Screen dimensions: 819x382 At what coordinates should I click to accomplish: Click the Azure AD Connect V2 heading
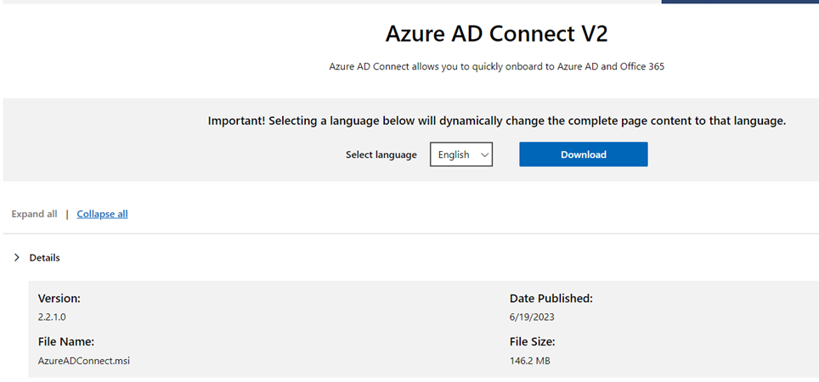(496, 34)
